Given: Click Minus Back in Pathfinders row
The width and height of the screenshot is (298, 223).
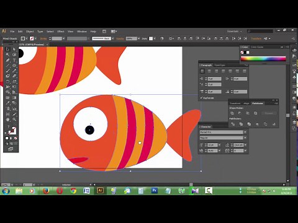Looking at the screenshot, I should 274,124.
